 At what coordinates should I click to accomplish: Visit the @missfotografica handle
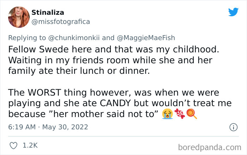click(x=61, y=21)
